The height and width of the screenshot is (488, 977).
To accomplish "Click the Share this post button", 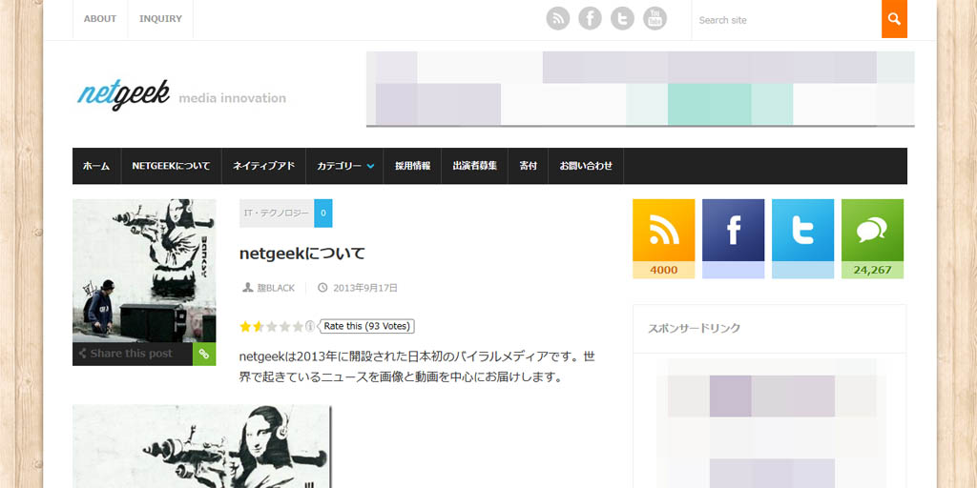I will (x=132, y=355).
